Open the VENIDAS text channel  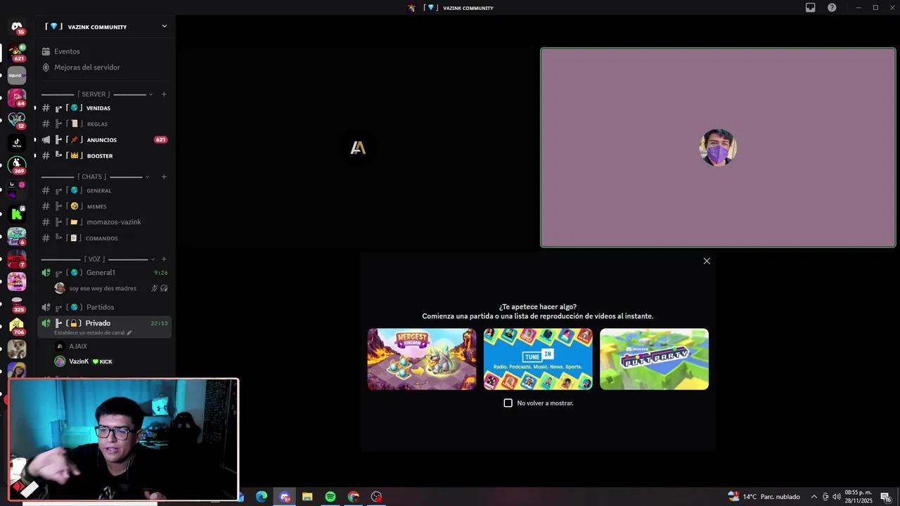click(x=105, y=108)
